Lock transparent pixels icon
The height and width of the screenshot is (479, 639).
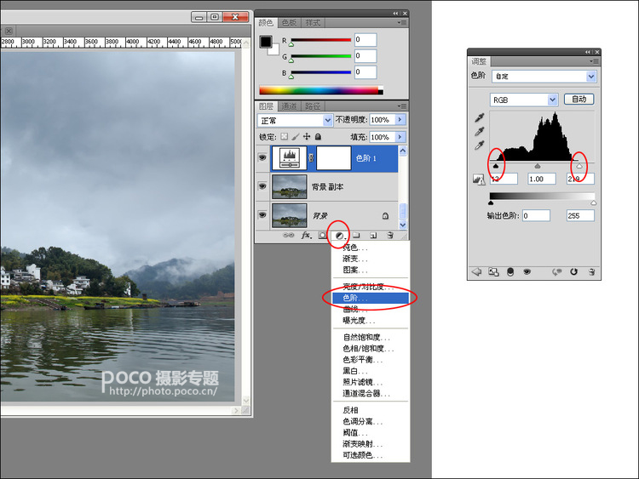coord(284,137)
